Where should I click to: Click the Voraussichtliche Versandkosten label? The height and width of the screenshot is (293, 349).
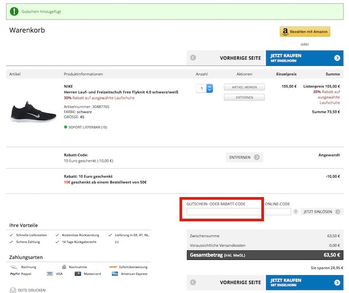(218, 246)
